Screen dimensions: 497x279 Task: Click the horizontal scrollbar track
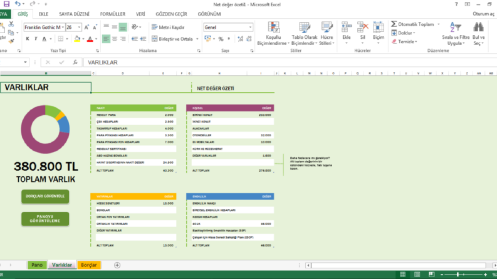[x=399, y=265]
